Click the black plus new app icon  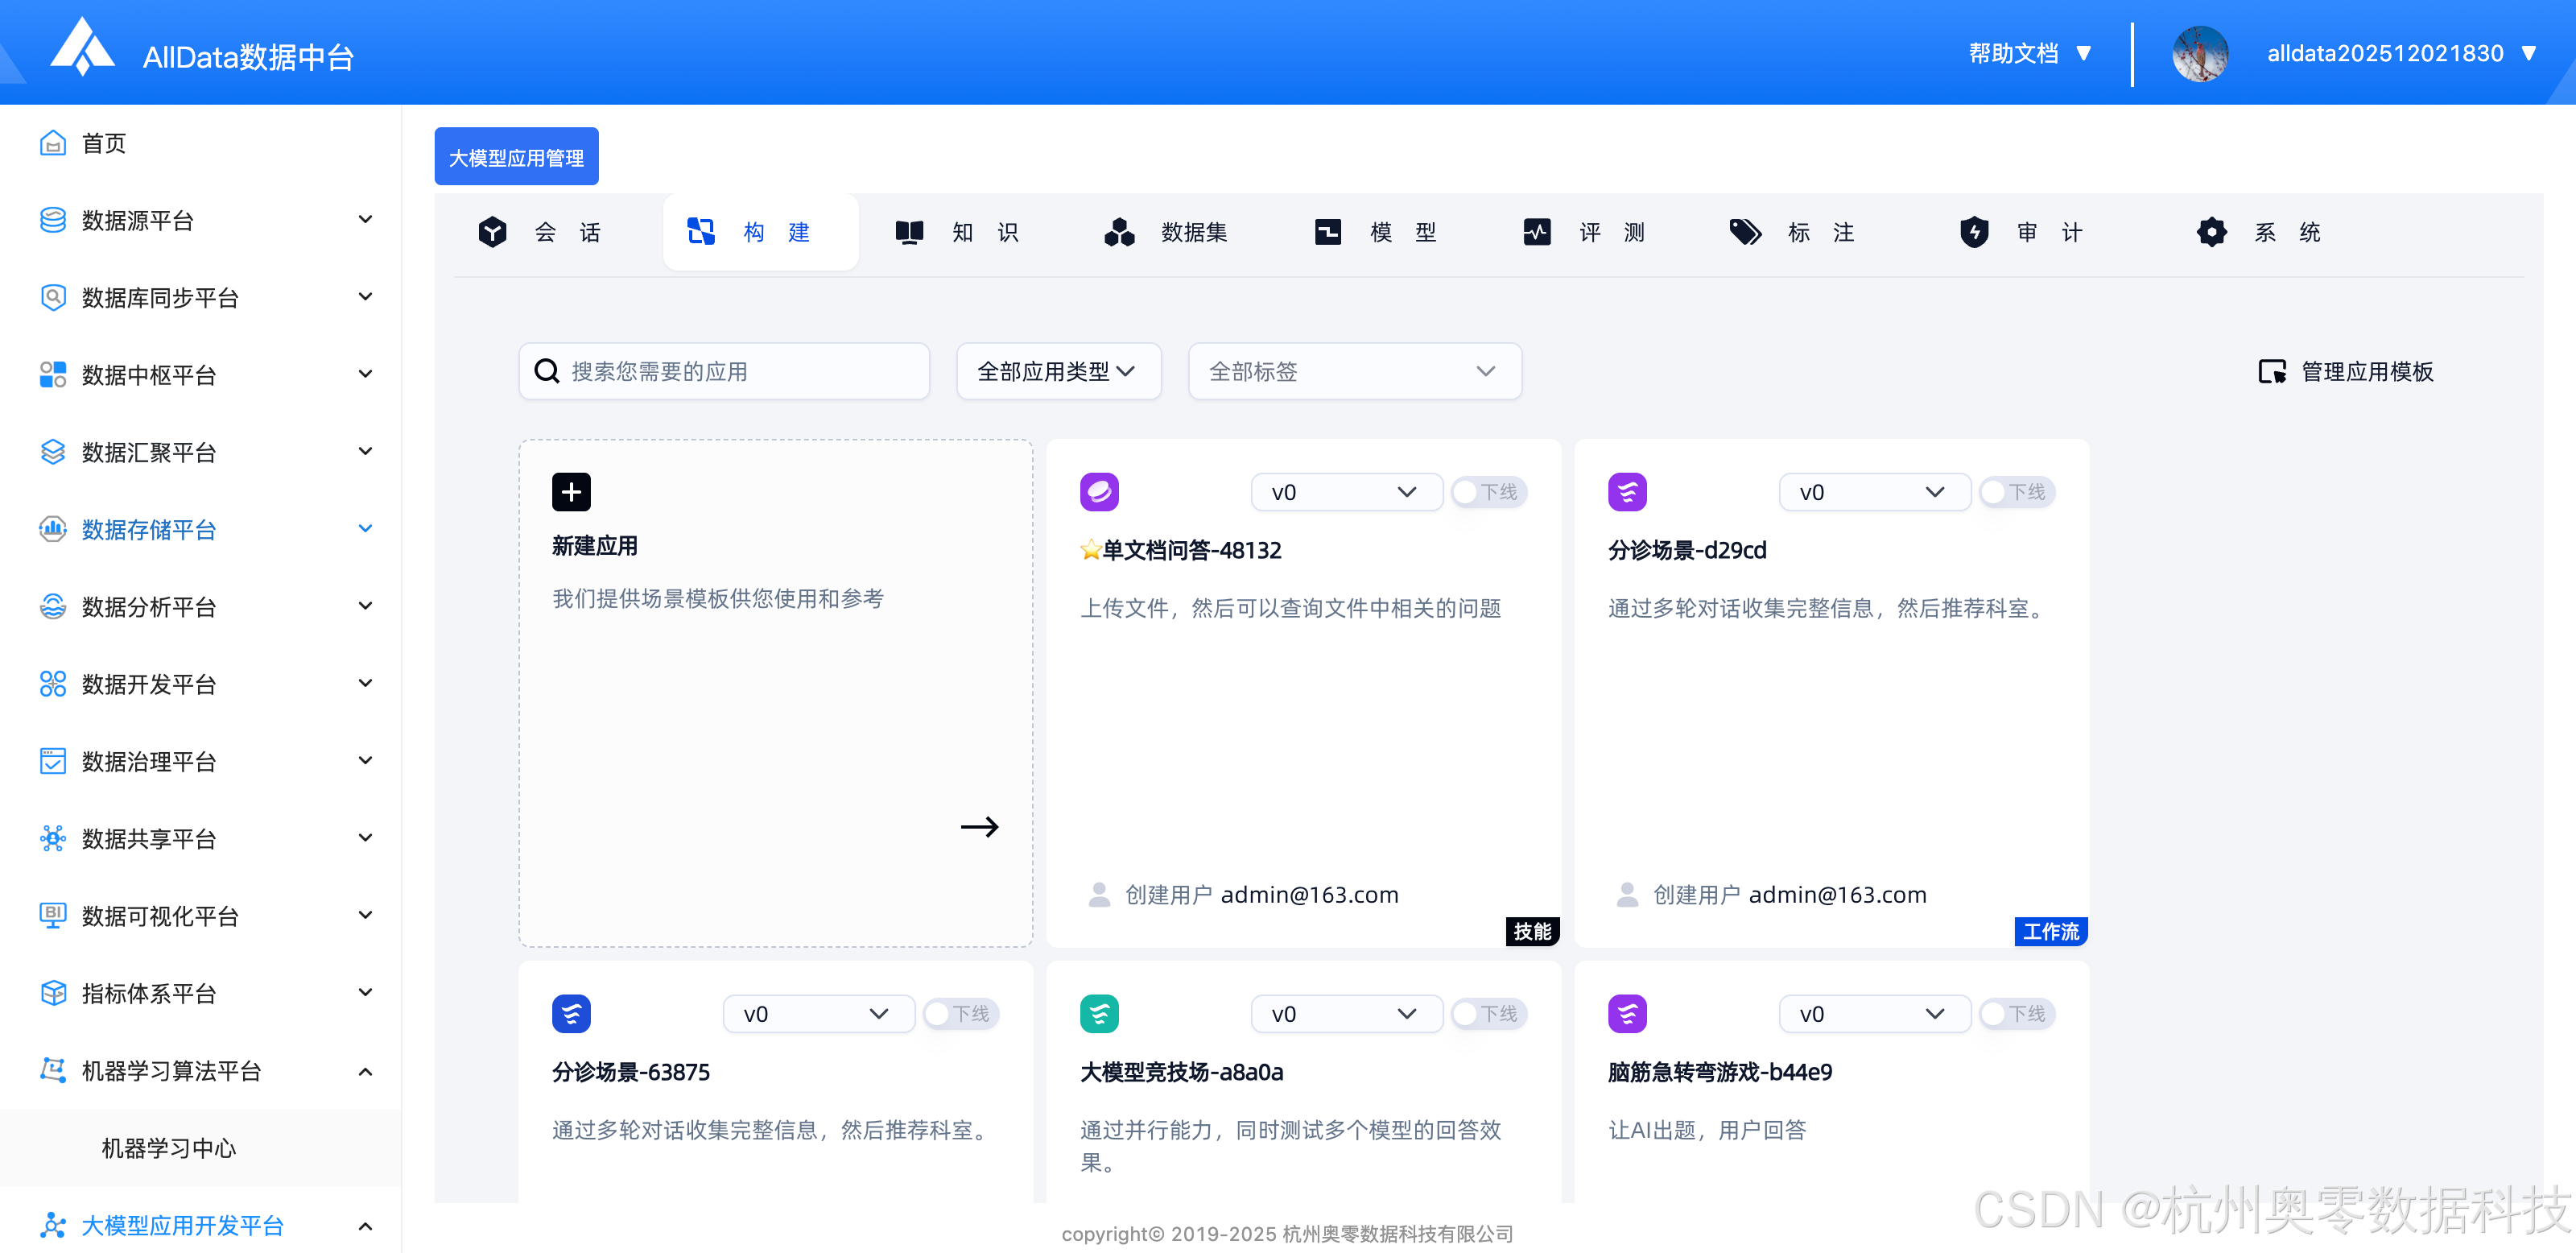(571, 492)
